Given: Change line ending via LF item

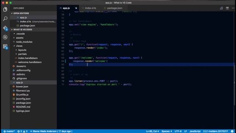Looking at the screenshot, I should point(185,132).
